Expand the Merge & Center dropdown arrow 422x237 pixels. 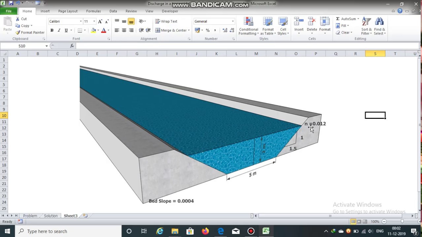(189, 30)
